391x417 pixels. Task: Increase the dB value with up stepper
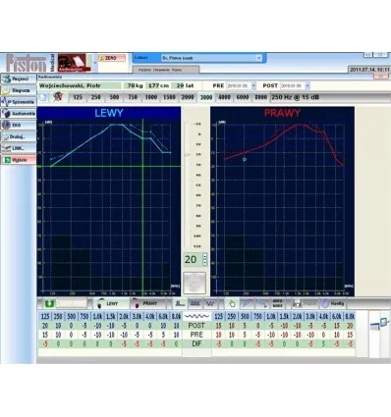pyautogui.click(x=205, y=256)
